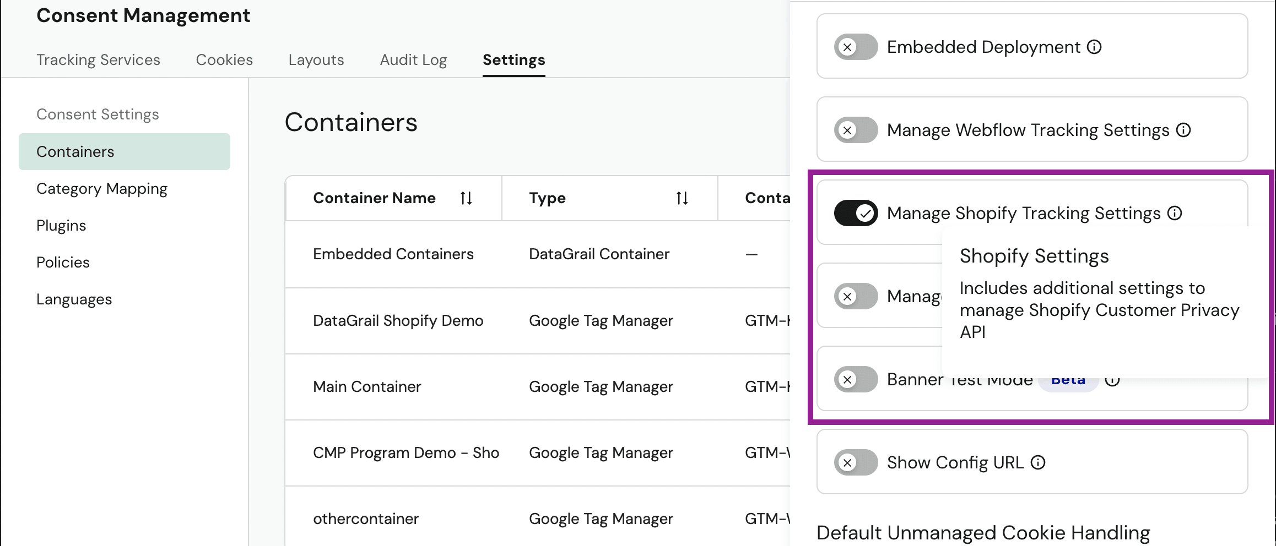Enable the Embedded Deployment toggle
Screen dimensions: 1276x546
(x=855, y=47)
